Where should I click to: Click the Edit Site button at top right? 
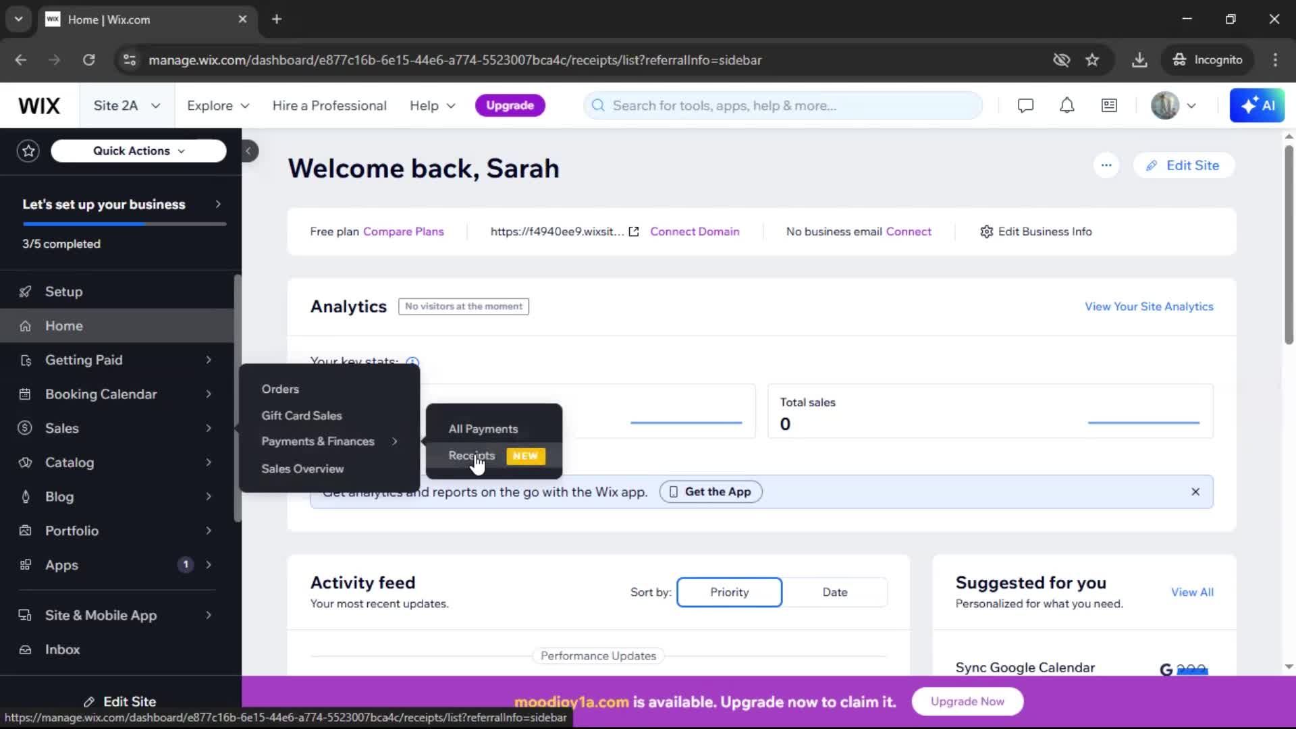tap(1184, 165)
